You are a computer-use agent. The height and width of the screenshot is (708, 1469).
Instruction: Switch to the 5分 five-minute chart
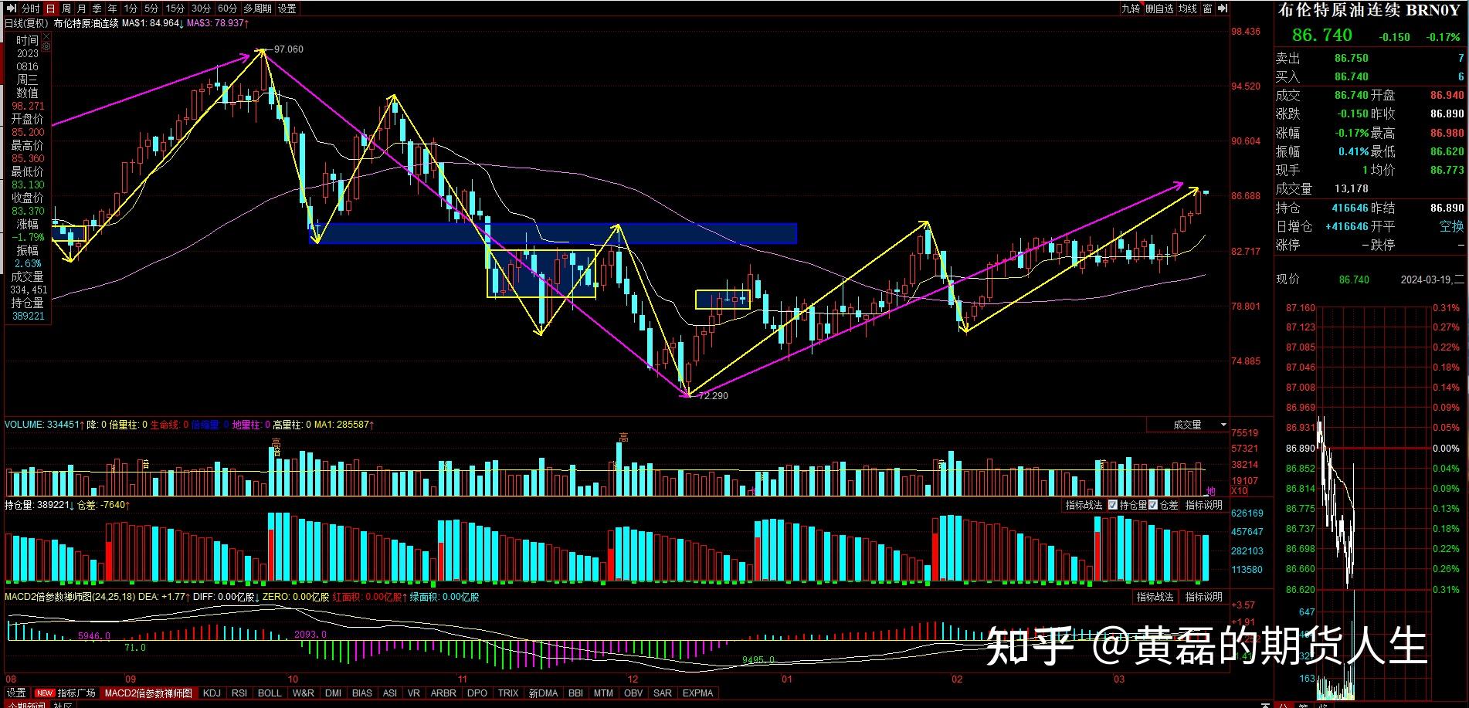151,8
